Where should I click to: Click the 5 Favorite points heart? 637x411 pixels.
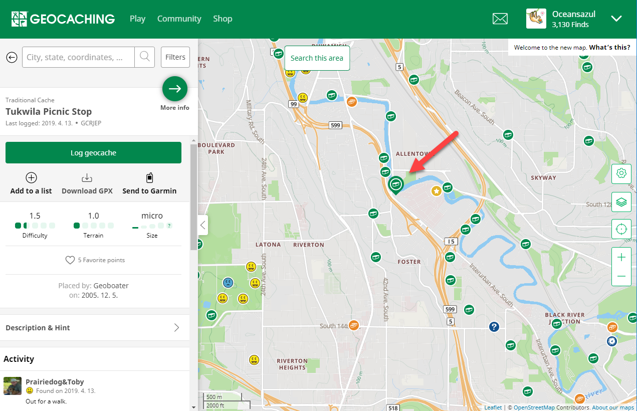pos(70,260)
